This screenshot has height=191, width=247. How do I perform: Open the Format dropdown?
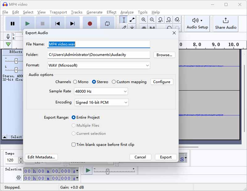tap(98, 65)
